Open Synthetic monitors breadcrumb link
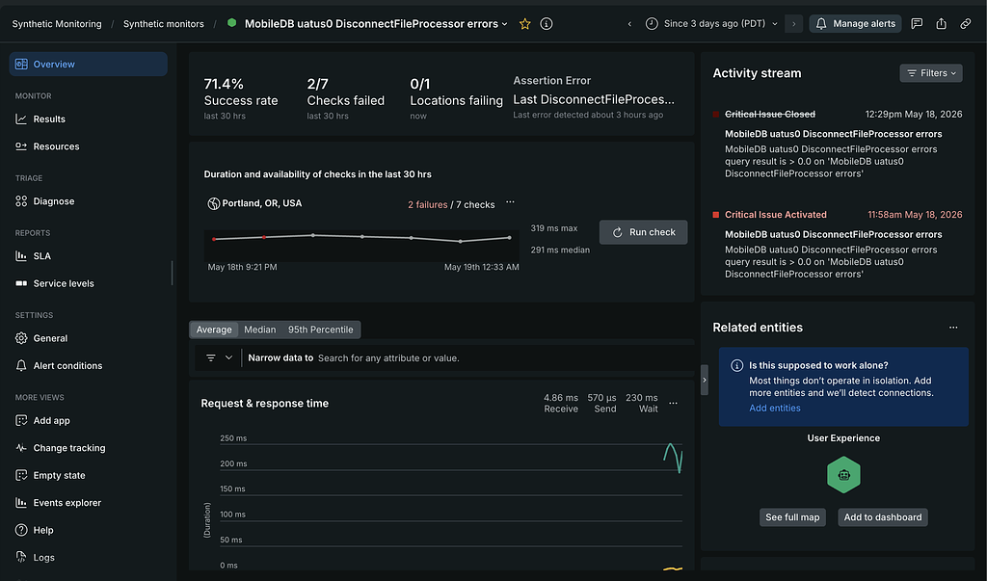The height and width of the screenshot is (581, 987). point(164,24)
